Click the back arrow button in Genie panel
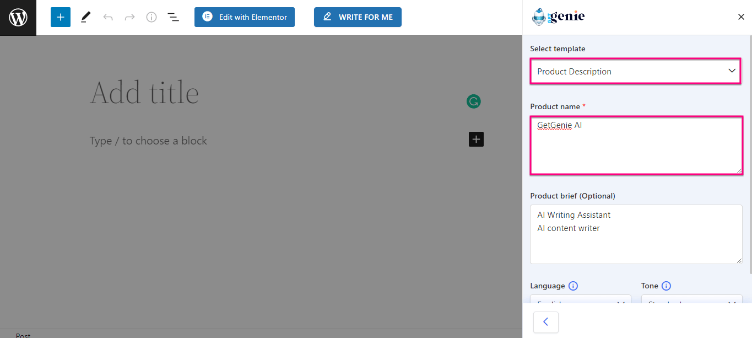 545,322
